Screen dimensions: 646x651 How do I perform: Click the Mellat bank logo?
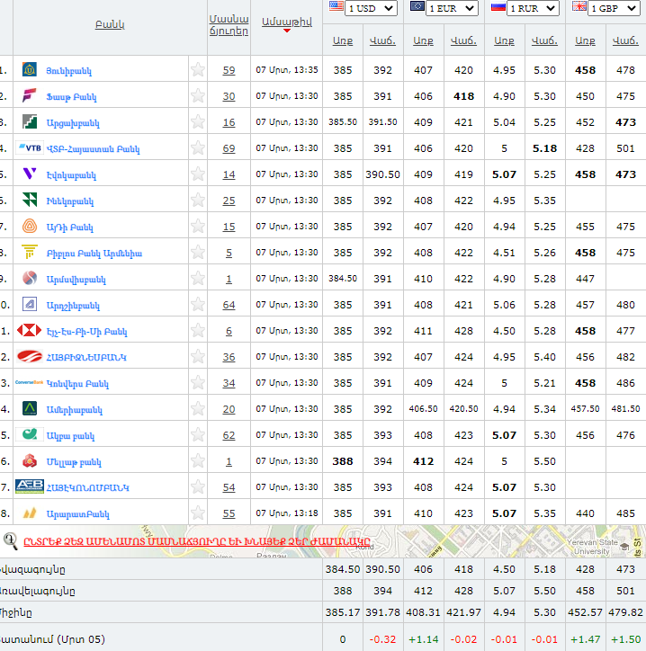coord(30,461)
